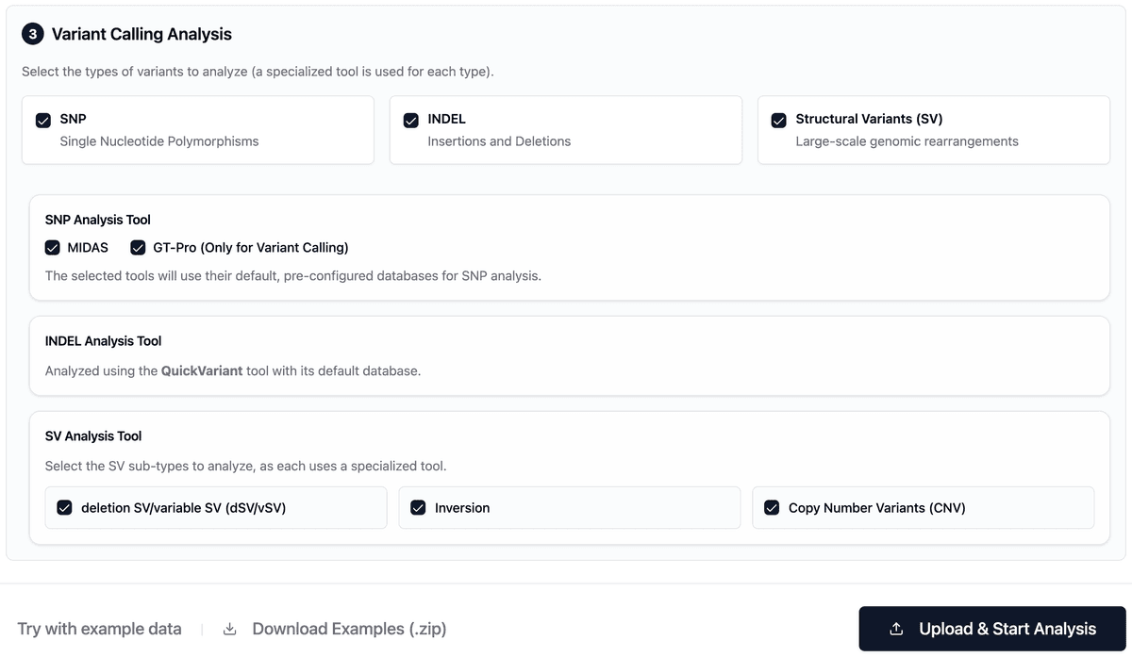The width and height of the screenshot is (1132, 657).
Task: Toggle the Inversion SV sub-type
Action: click(418, 507)
